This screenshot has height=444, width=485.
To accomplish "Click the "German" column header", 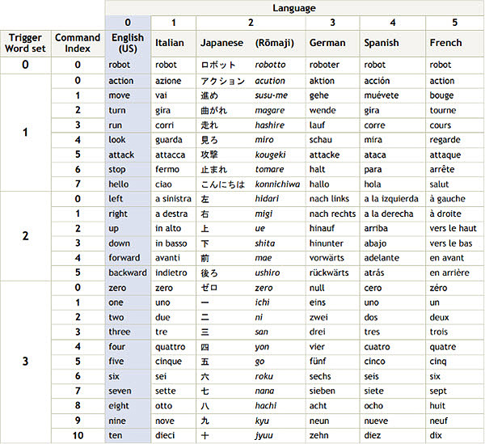I will pos(327,43).
